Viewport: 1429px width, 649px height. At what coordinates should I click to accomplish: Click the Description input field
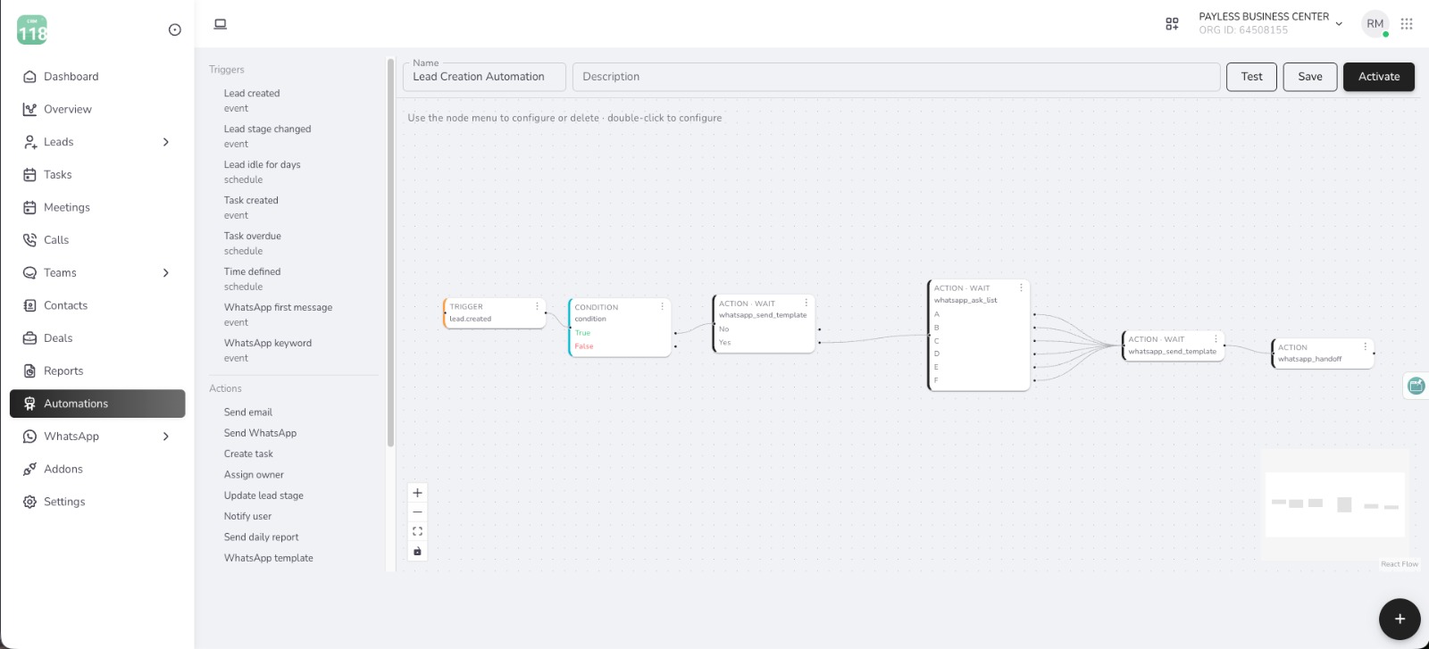pyautogui.click(x=897, y=77)
